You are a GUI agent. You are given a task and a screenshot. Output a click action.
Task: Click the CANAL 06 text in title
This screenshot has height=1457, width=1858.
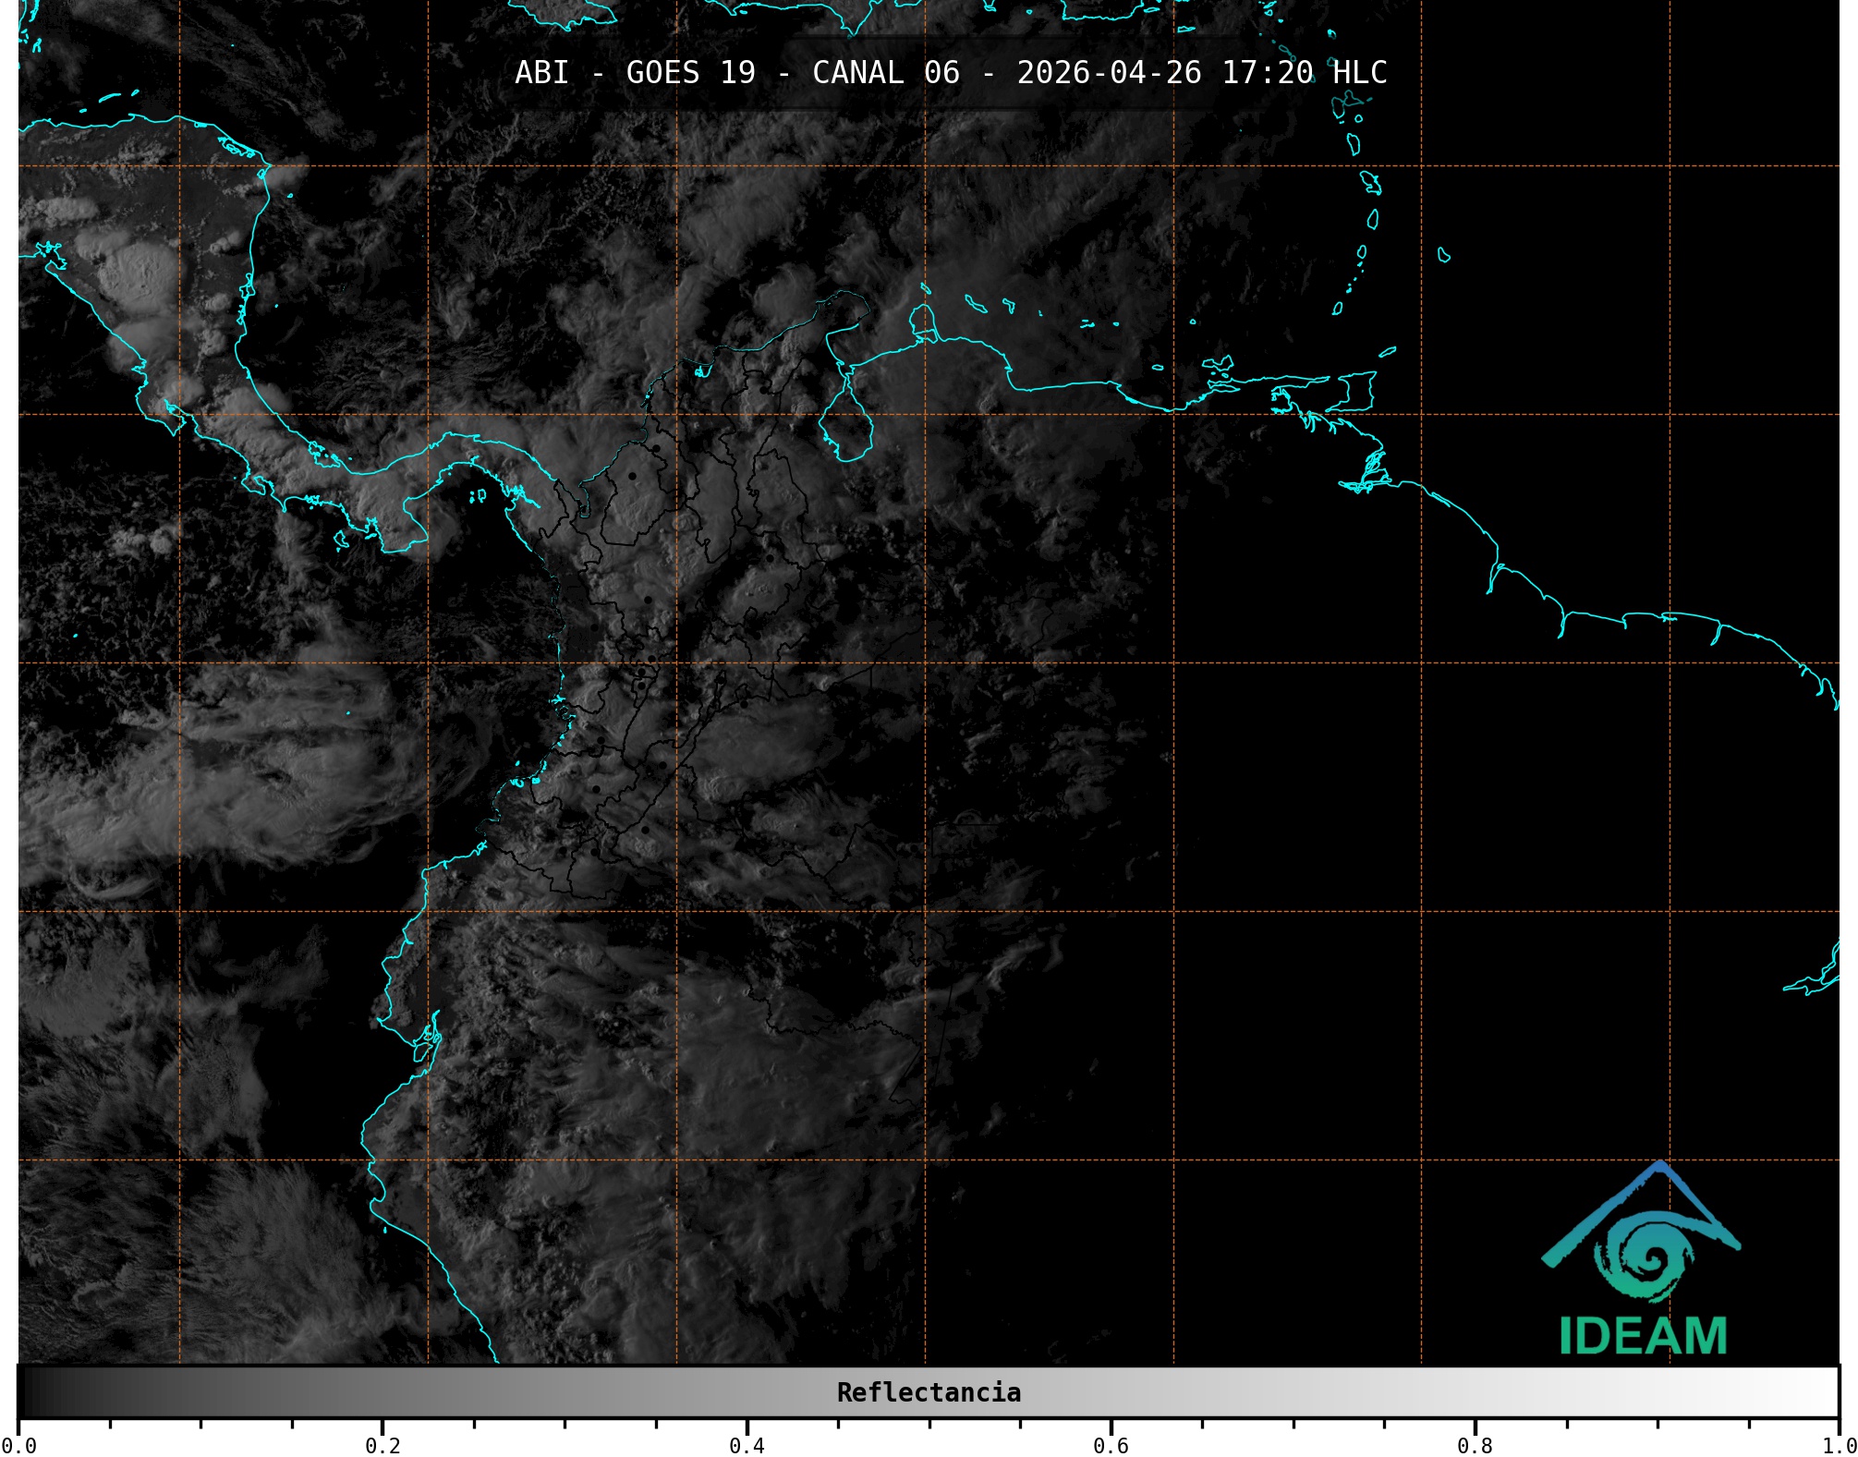[x=885, y=73]
